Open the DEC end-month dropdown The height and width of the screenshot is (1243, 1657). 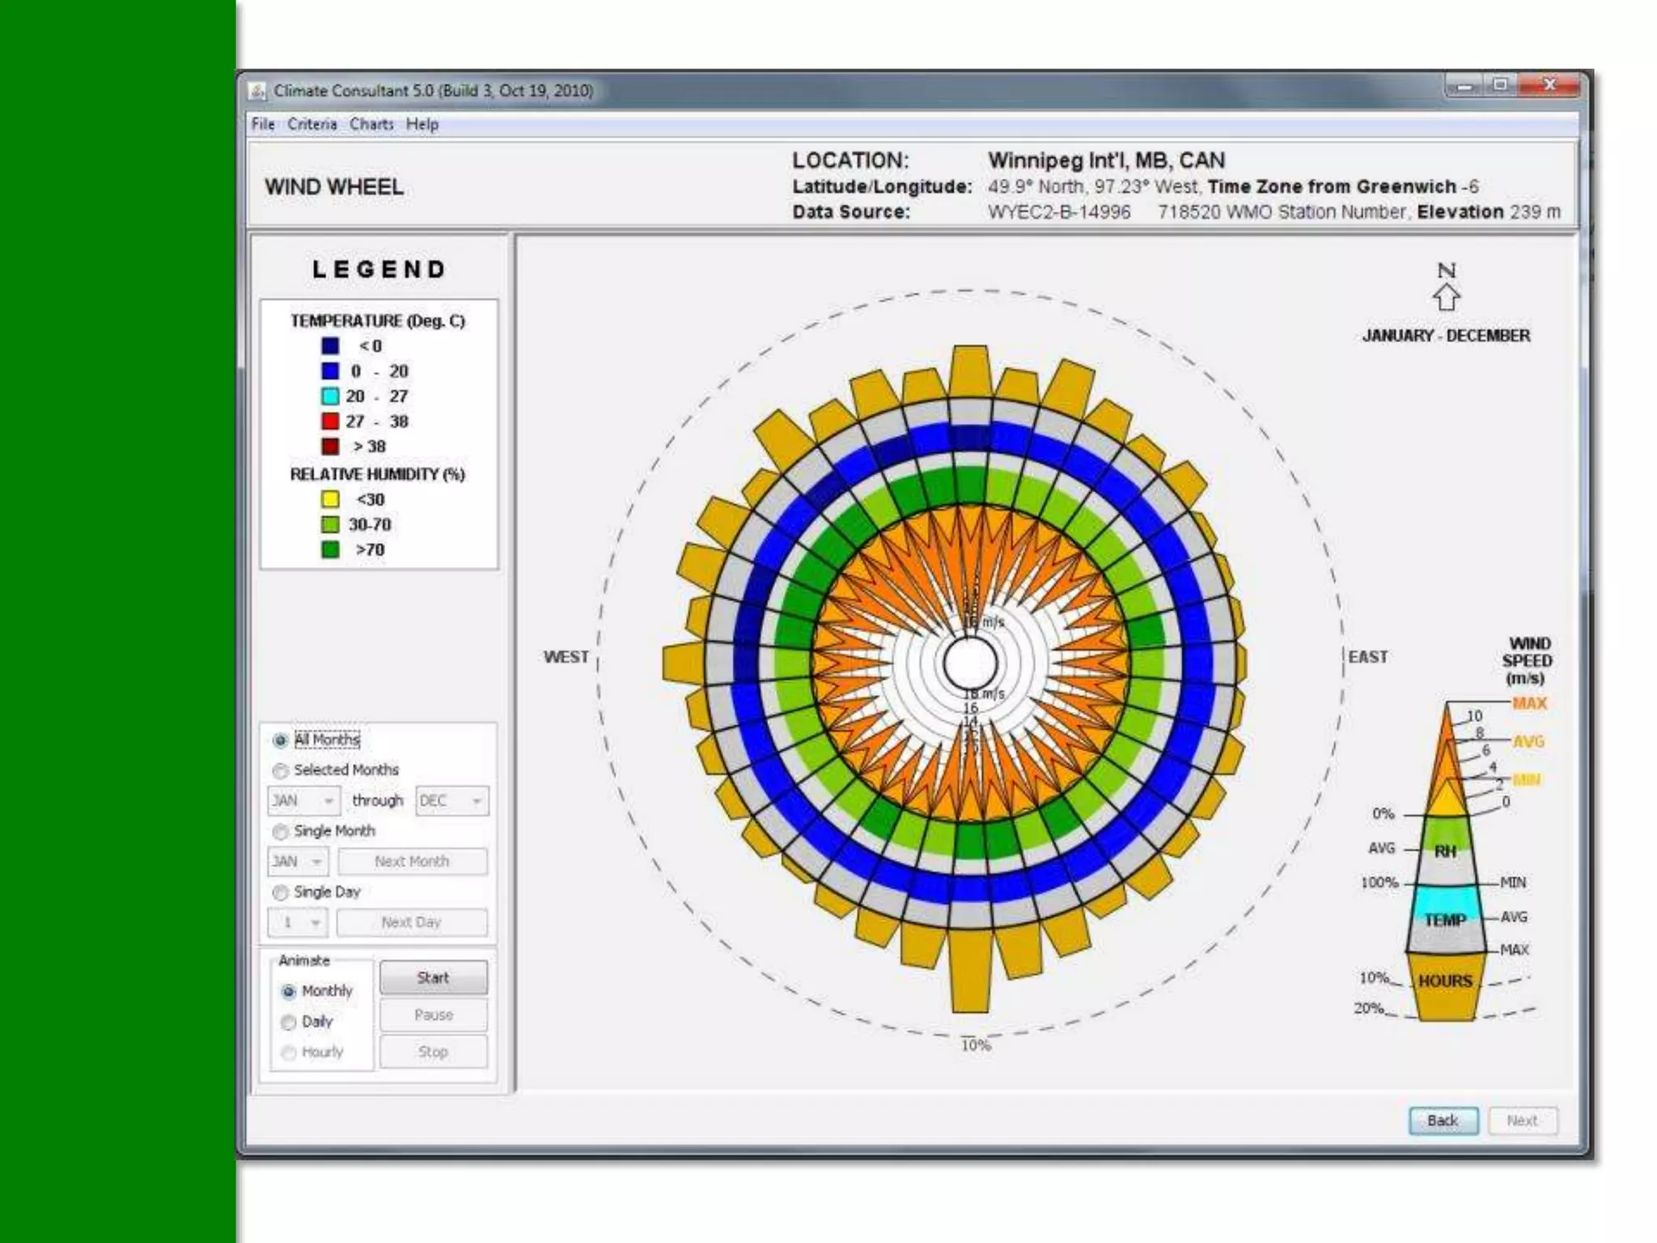(x=451, y=801)
